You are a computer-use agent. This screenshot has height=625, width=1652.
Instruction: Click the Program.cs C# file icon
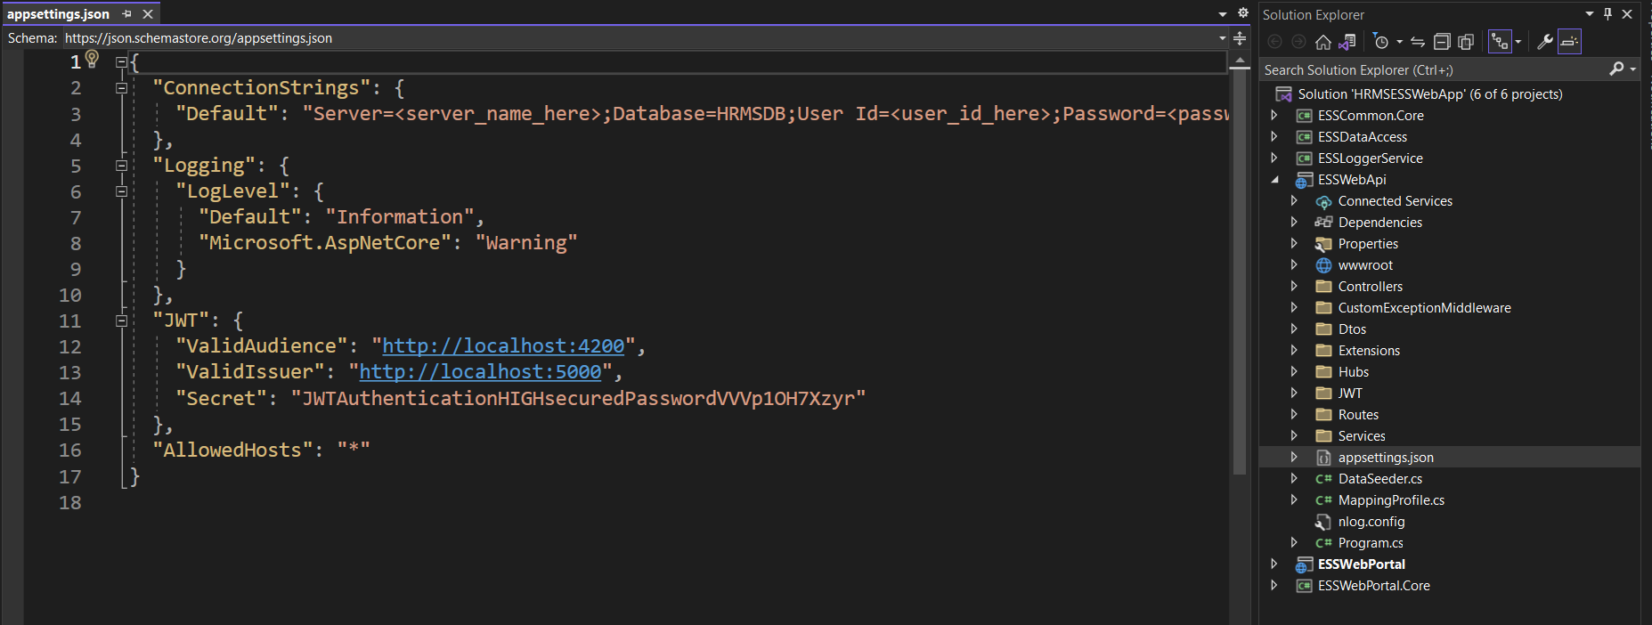coord(1324,543)
